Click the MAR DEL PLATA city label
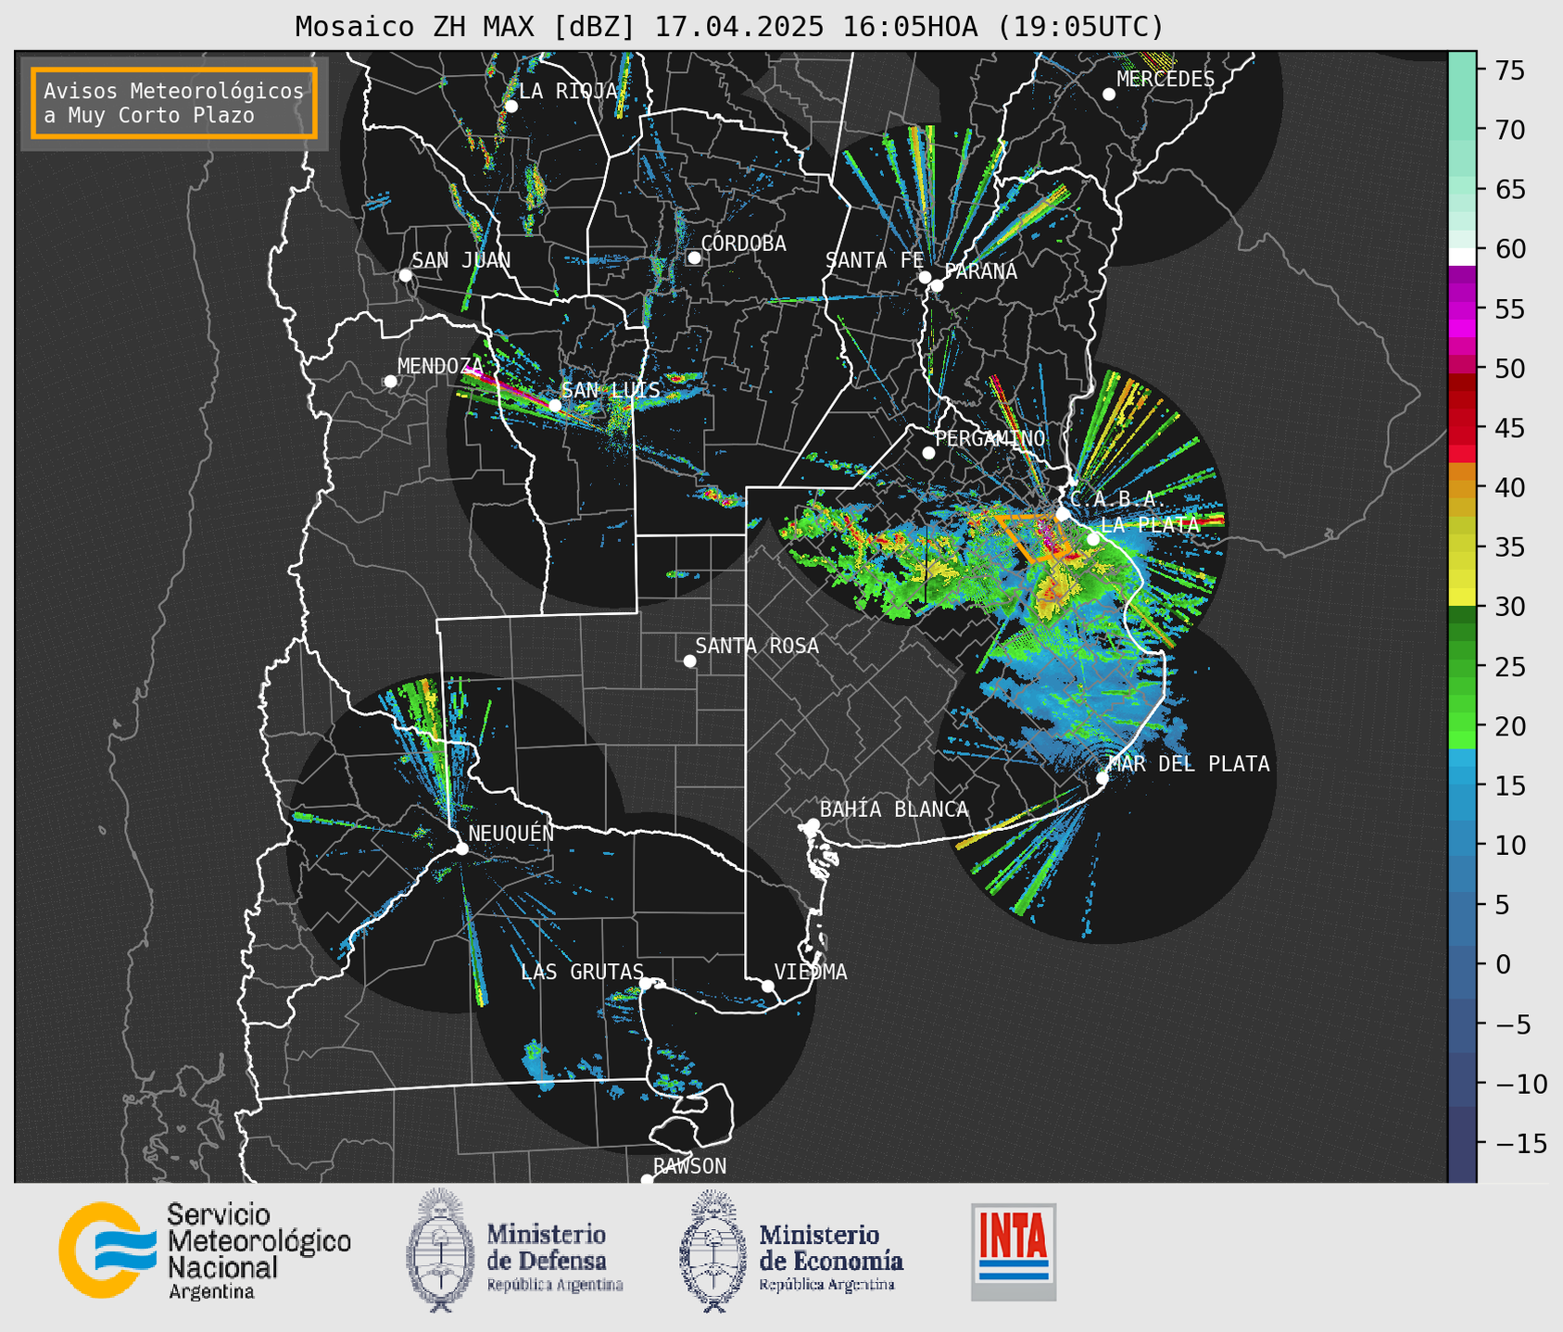 click(x=1189, y=763)
